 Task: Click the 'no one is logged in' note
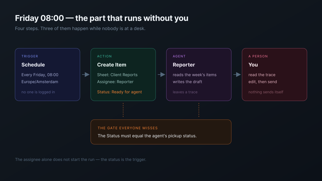(38, 92)
